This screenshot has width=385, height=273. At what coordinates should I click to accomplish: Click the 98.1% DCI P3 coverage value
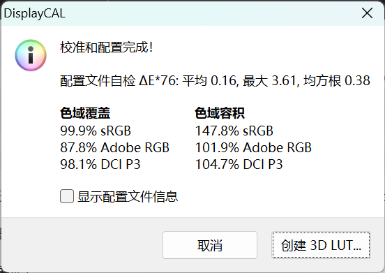click(x=100, y=164)
